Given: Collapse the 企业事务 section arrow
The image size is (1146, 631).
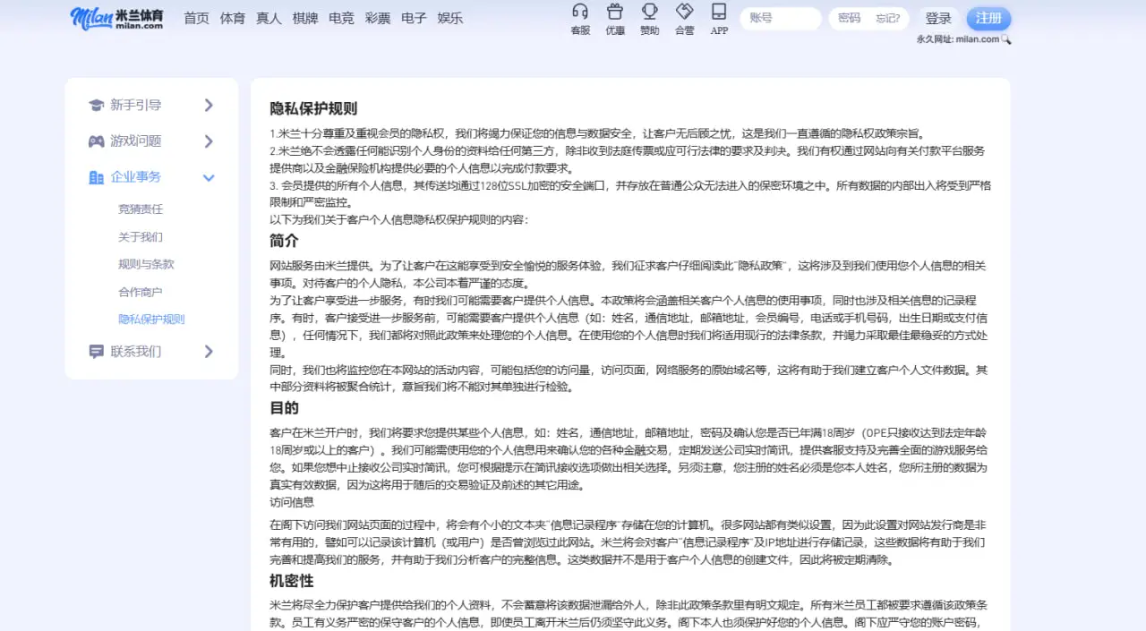Looking at the screenshot, I should tap(209, 177).
